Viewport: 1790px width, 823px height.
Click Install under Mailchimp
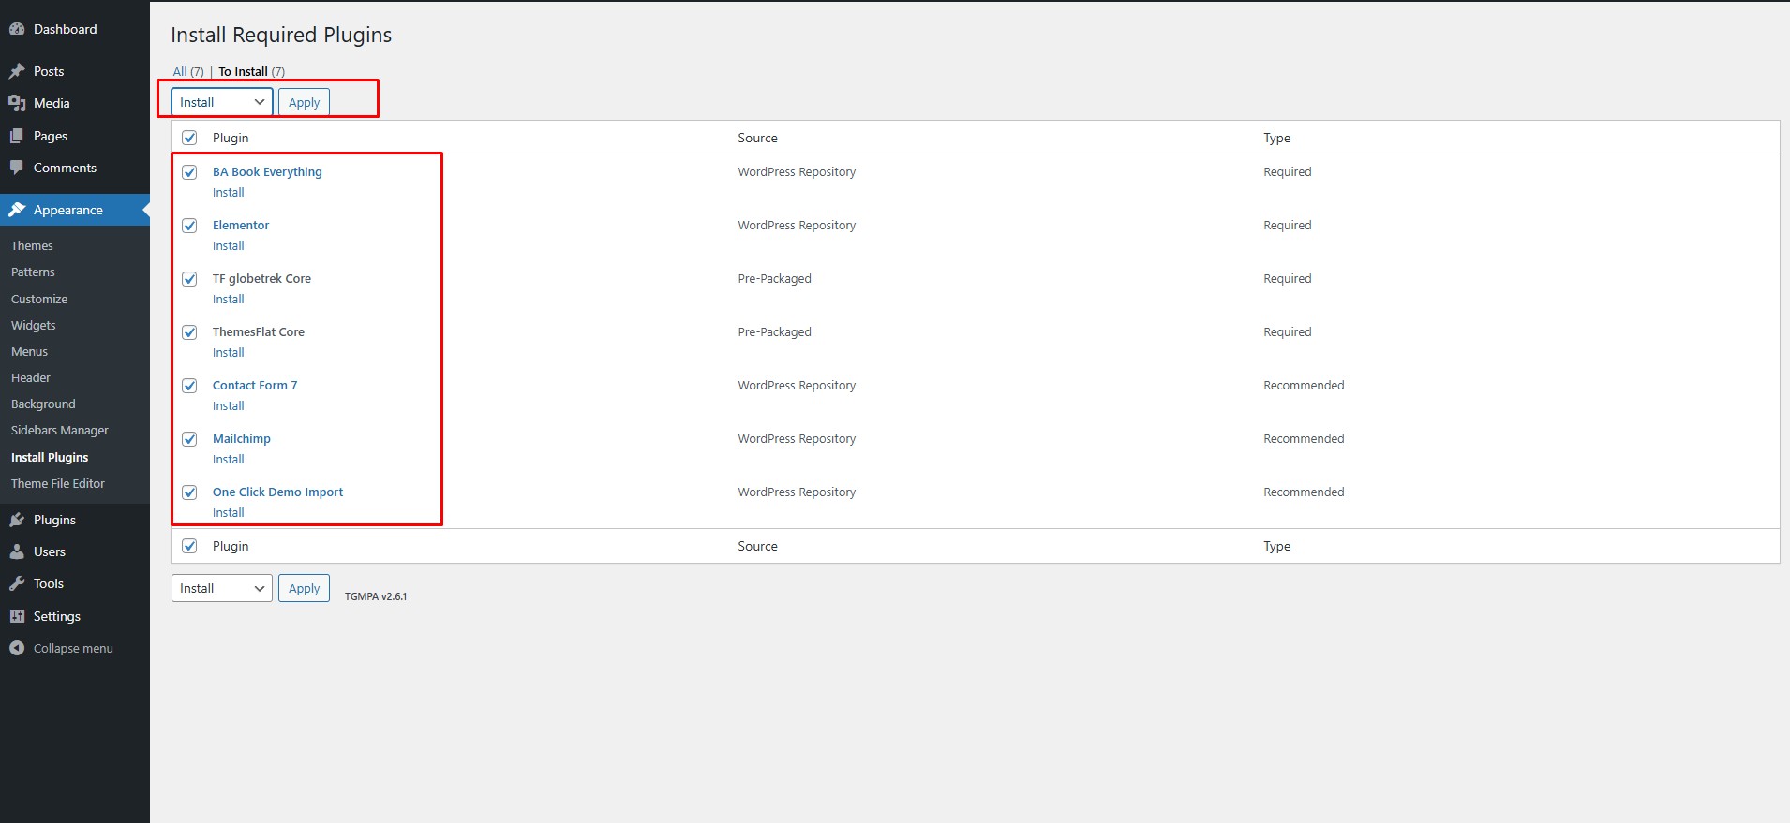pos(229,460)
